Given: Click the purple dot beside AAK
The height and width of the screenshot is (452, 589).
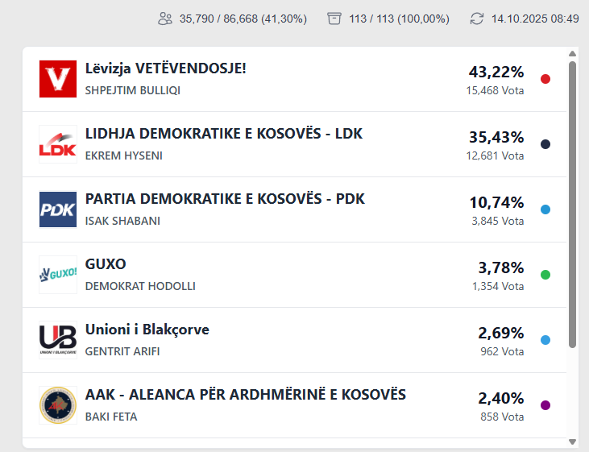Looking at the screenshot, I should [x=545, y=405].
